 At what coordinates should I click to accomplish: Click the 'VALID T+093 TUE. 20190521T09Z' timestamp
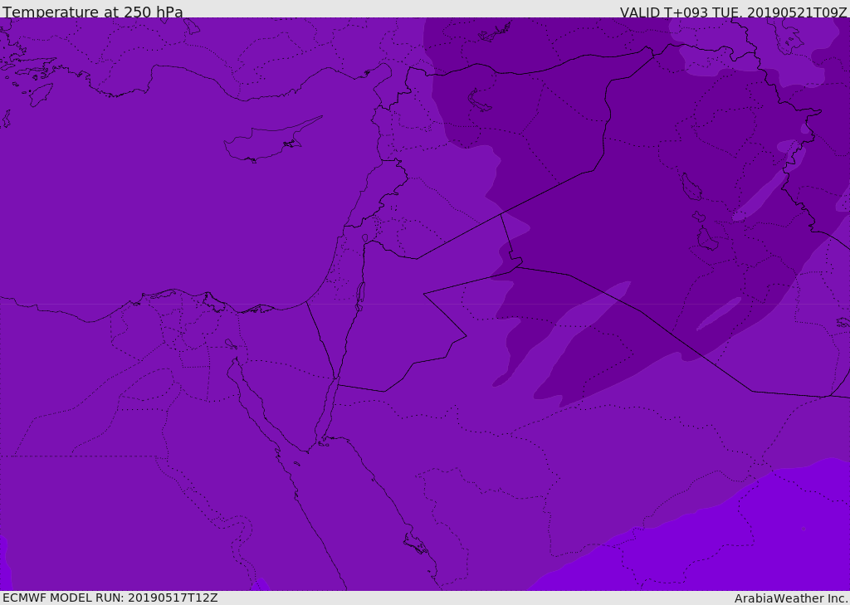click(x=733, y=12)
